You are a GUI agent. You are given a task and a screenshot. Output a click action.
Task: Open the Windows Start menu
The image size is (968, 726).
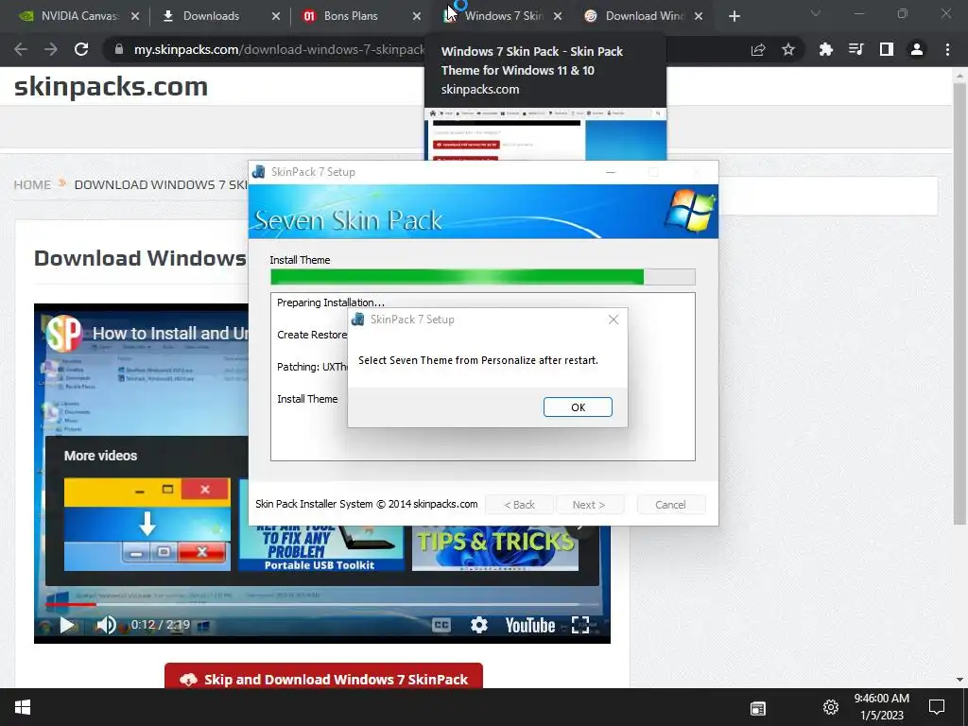tap(23, 707)
